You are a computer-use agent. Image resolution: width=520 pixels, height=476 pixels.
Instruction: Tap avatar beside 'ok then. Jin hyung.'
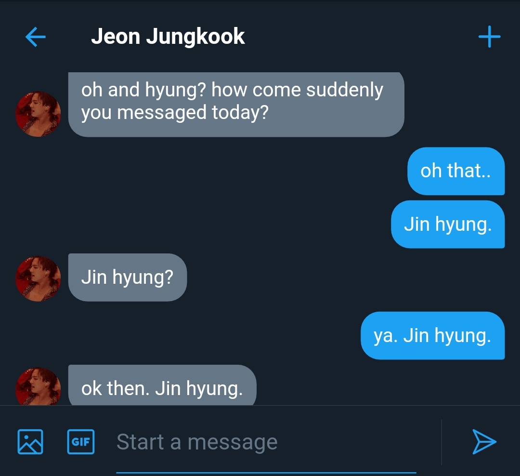[x=38, y=386]
